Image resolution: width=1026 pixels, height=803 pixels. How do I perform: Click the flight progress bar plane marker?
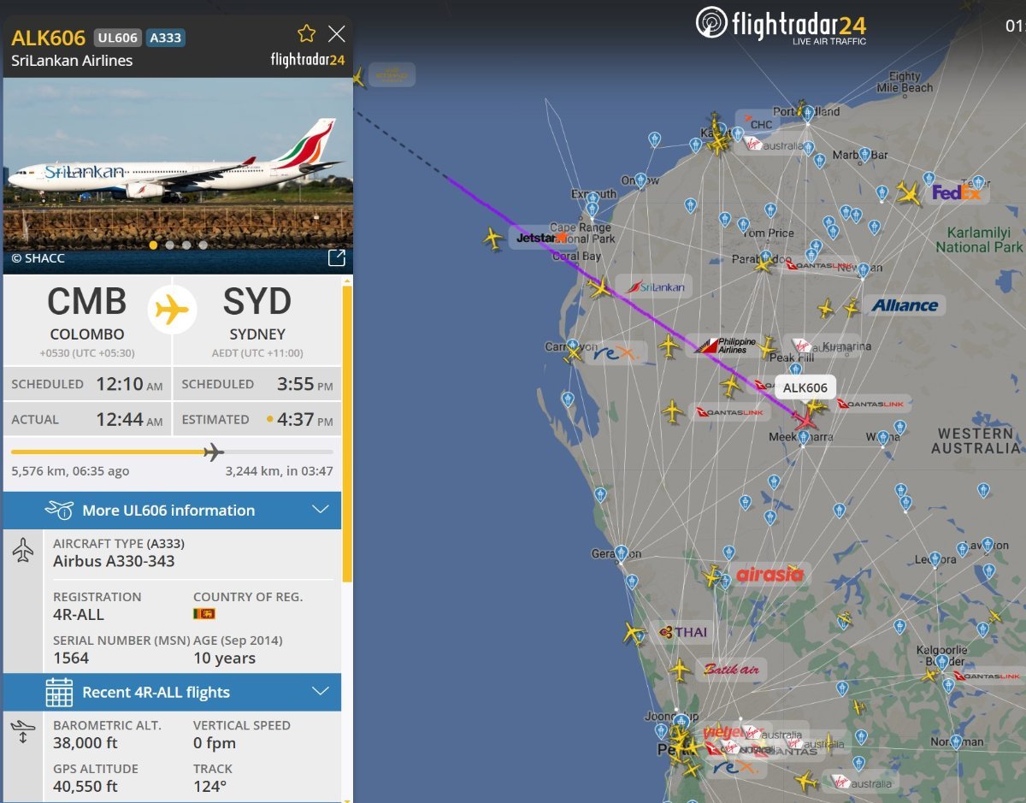[x=214, y=452]
